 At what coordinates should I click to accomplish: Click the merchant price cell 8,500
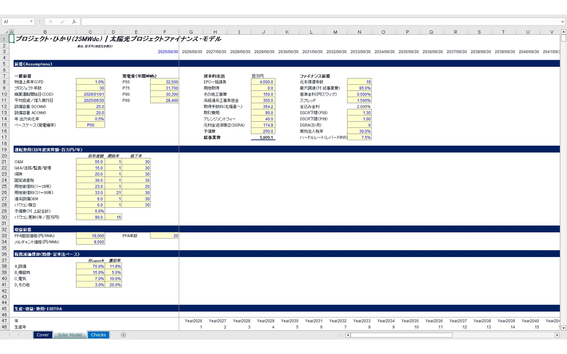click(x=90, y=242)
